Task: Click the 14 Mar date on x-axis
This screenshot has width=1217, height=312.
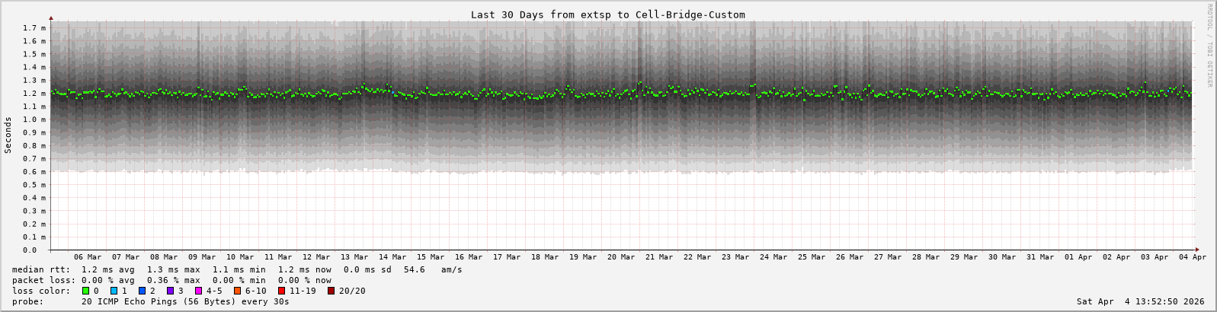Action: (392, 257)
